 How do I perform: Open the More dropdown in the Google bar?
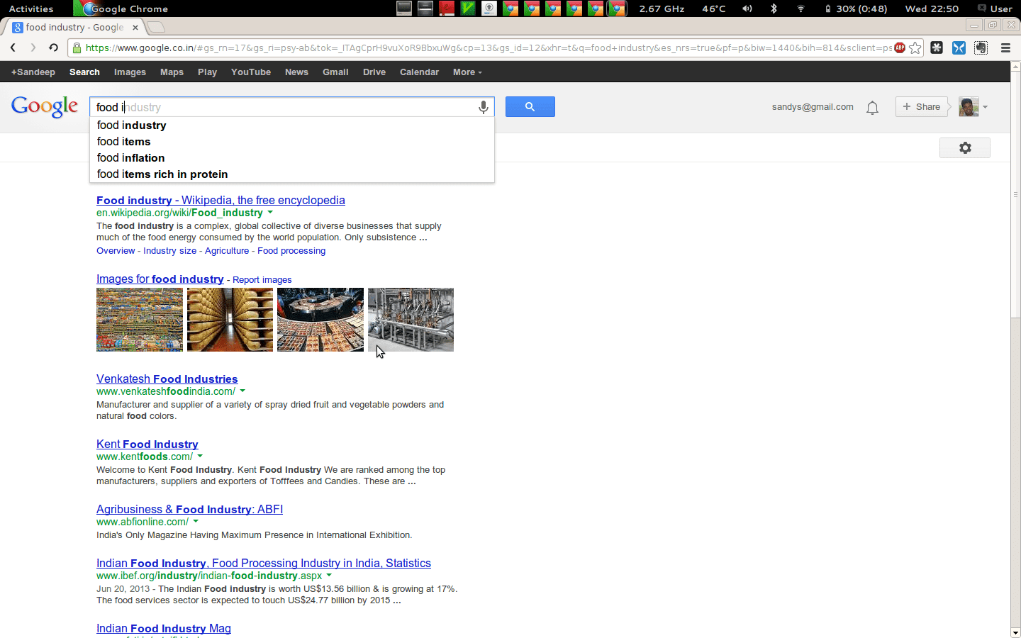467,72
